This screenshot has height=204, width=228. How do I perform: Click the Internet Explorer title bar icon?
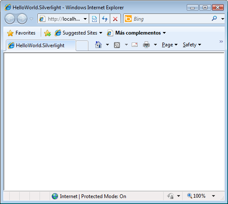click(x=8, y=7)
